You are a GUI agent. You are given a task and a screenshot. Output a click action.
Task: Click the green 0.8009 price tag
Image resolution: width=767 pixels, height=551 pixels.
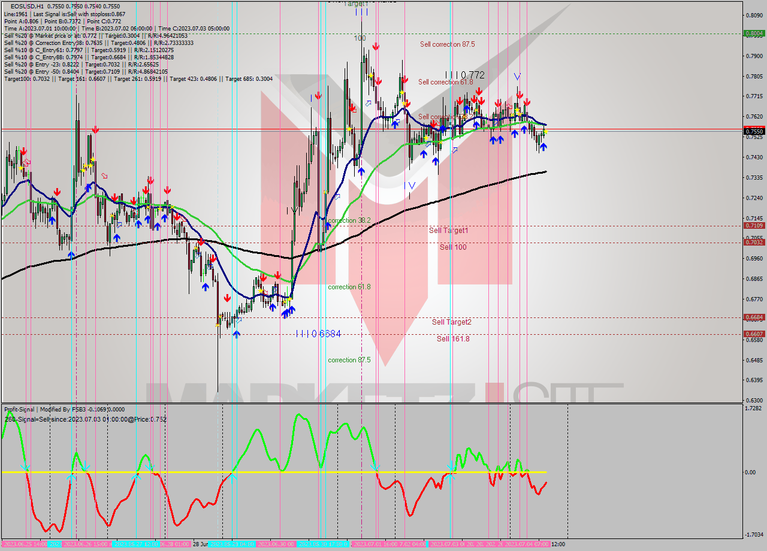[x=754, y=34]
